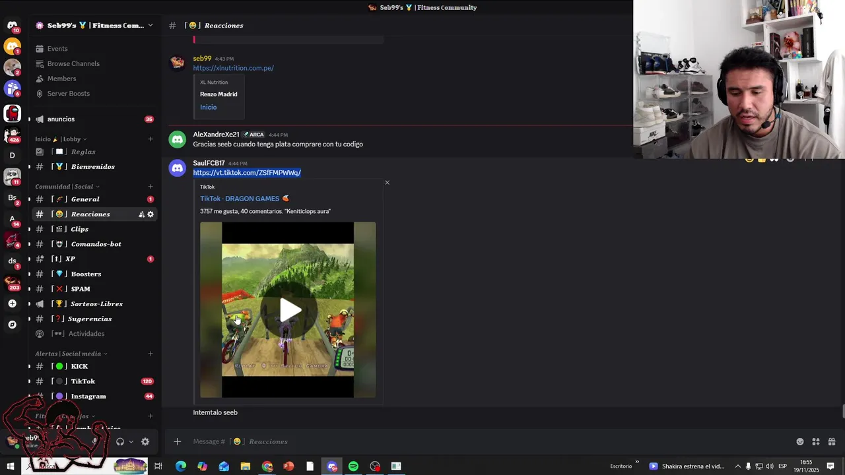
Task: Open User Settings gear
Action: click(x=145, y=442)
